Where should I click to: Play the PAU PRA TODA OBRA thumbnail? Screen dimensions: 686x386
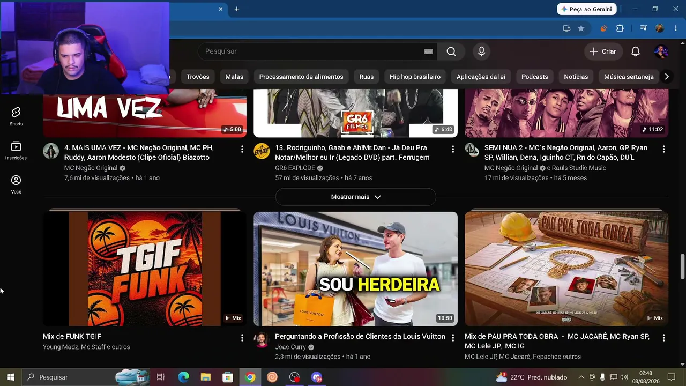[566, 269]
